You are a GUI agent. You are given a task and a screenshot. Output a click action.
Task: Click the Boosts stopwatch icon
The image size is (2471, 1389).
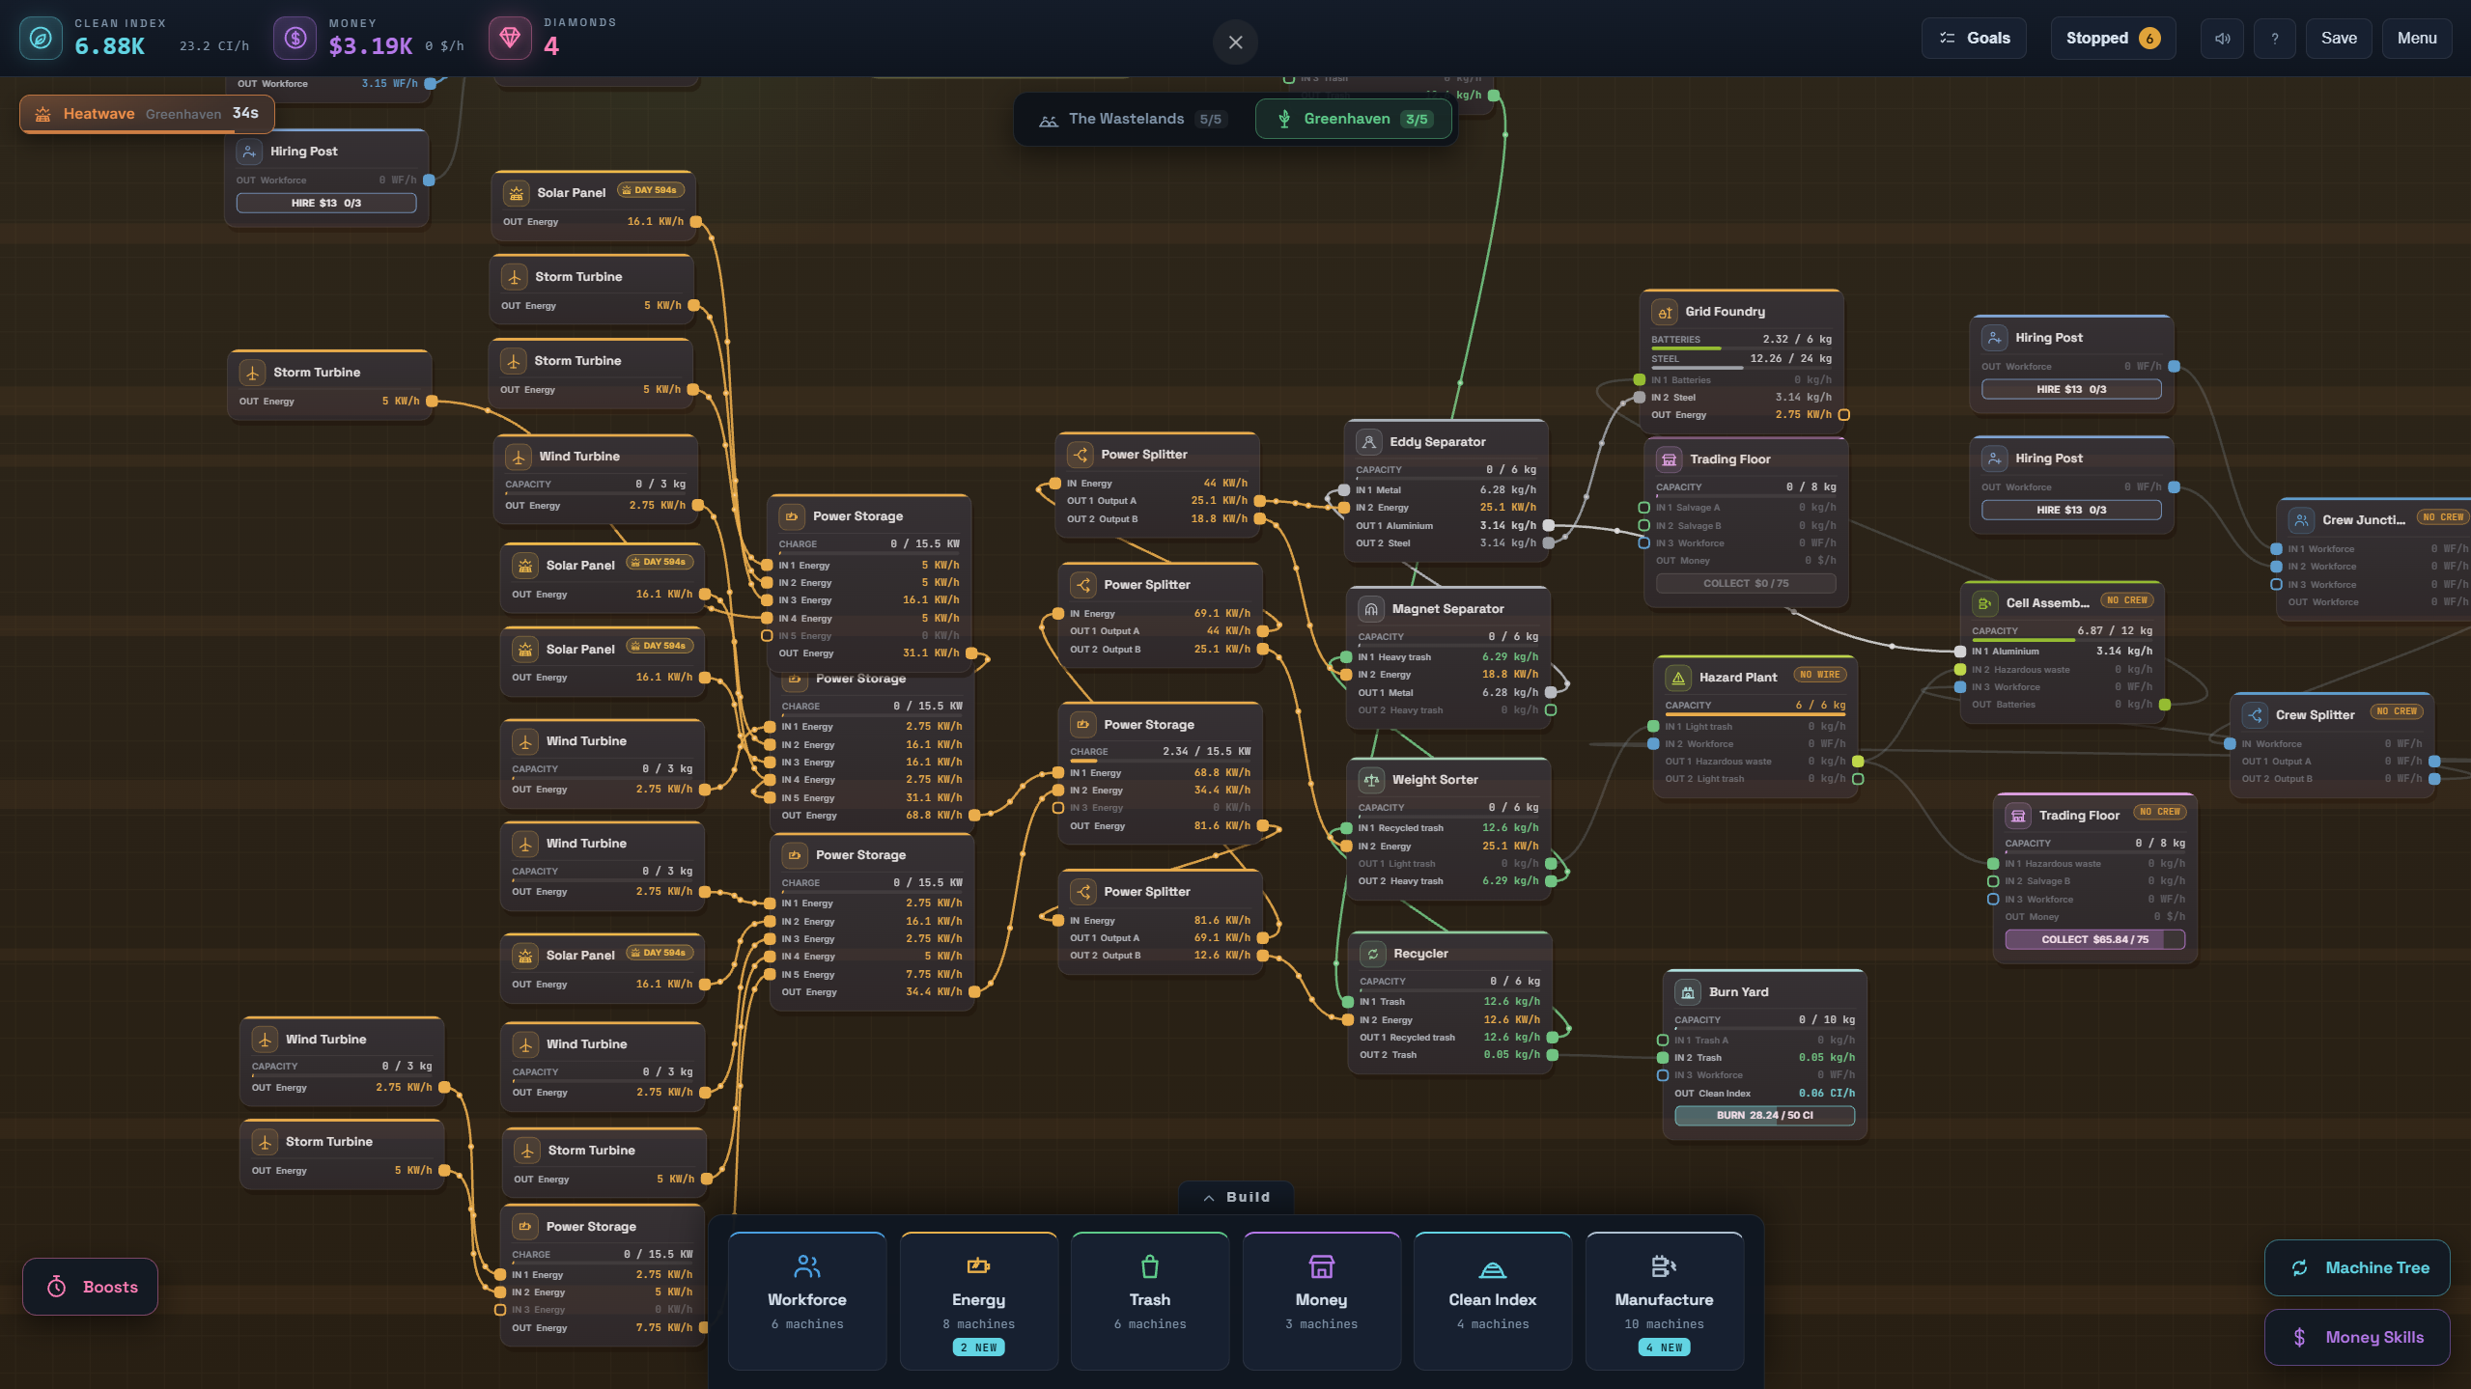[x=57, y=1287]
